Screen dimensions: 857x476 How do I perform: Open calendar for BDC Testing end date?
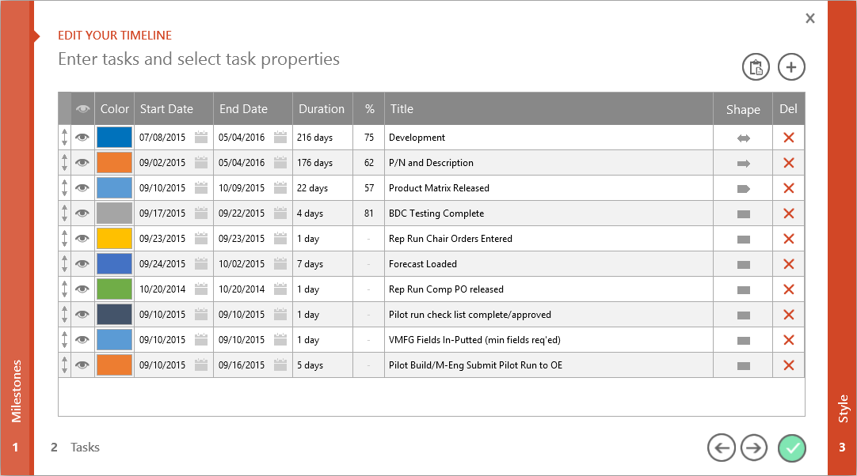[280, 213]
